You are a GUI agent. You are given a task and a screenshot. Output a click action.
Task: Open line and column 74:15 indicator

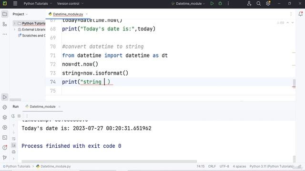click(200, 166)
